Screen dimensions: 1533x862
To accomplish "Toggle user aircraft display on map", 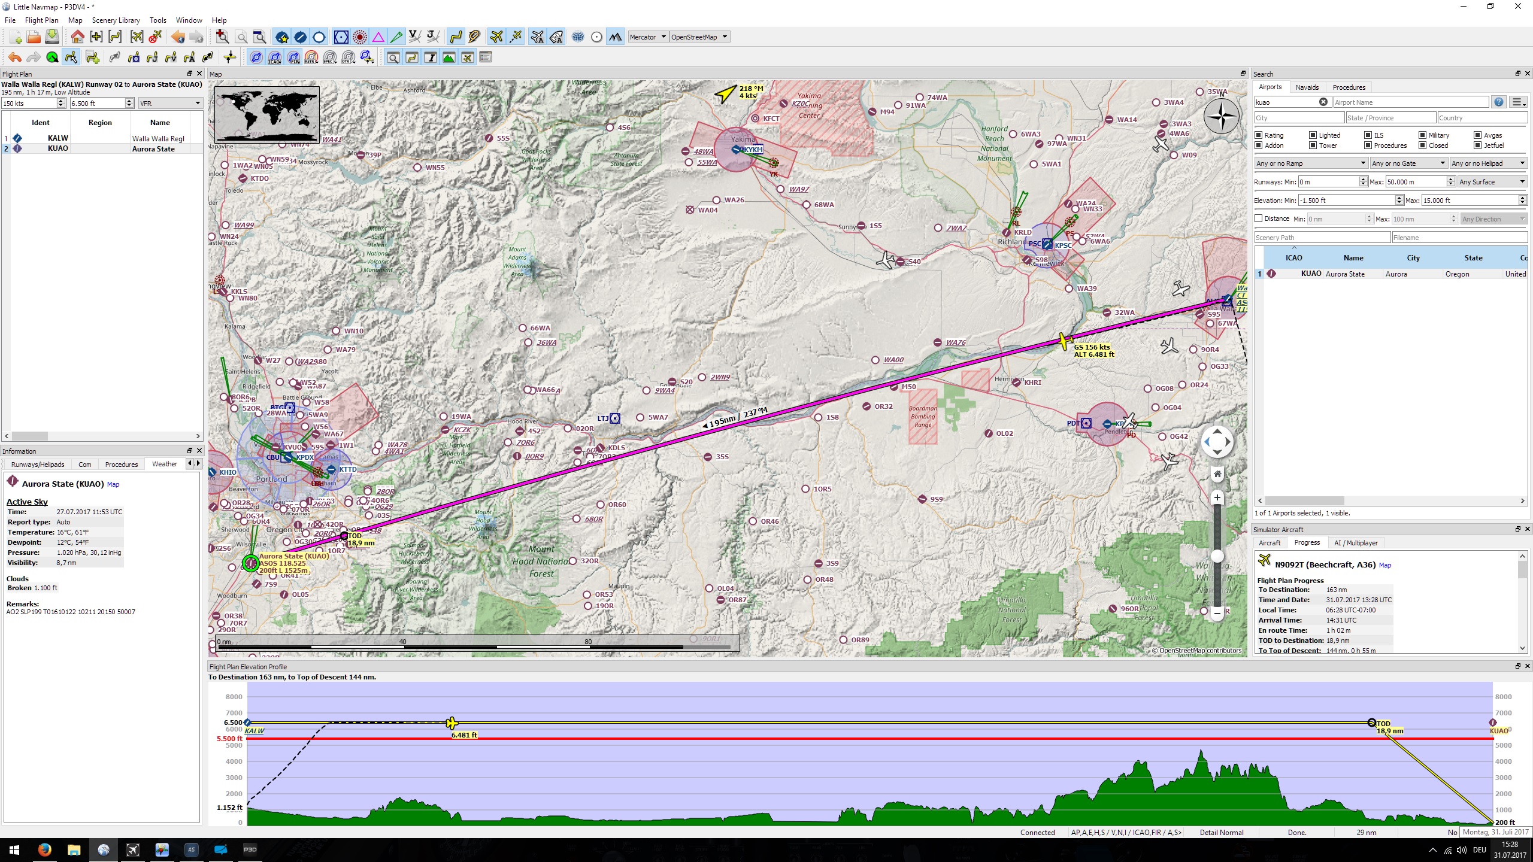I will 496,37.
